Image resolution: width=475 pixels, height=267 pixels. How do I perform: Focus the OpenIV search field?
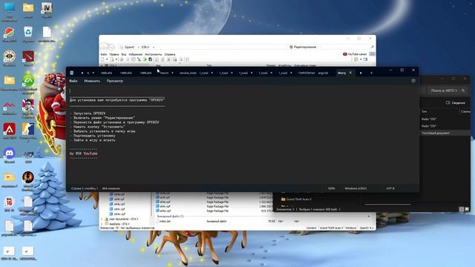click(x=345, y=47)
